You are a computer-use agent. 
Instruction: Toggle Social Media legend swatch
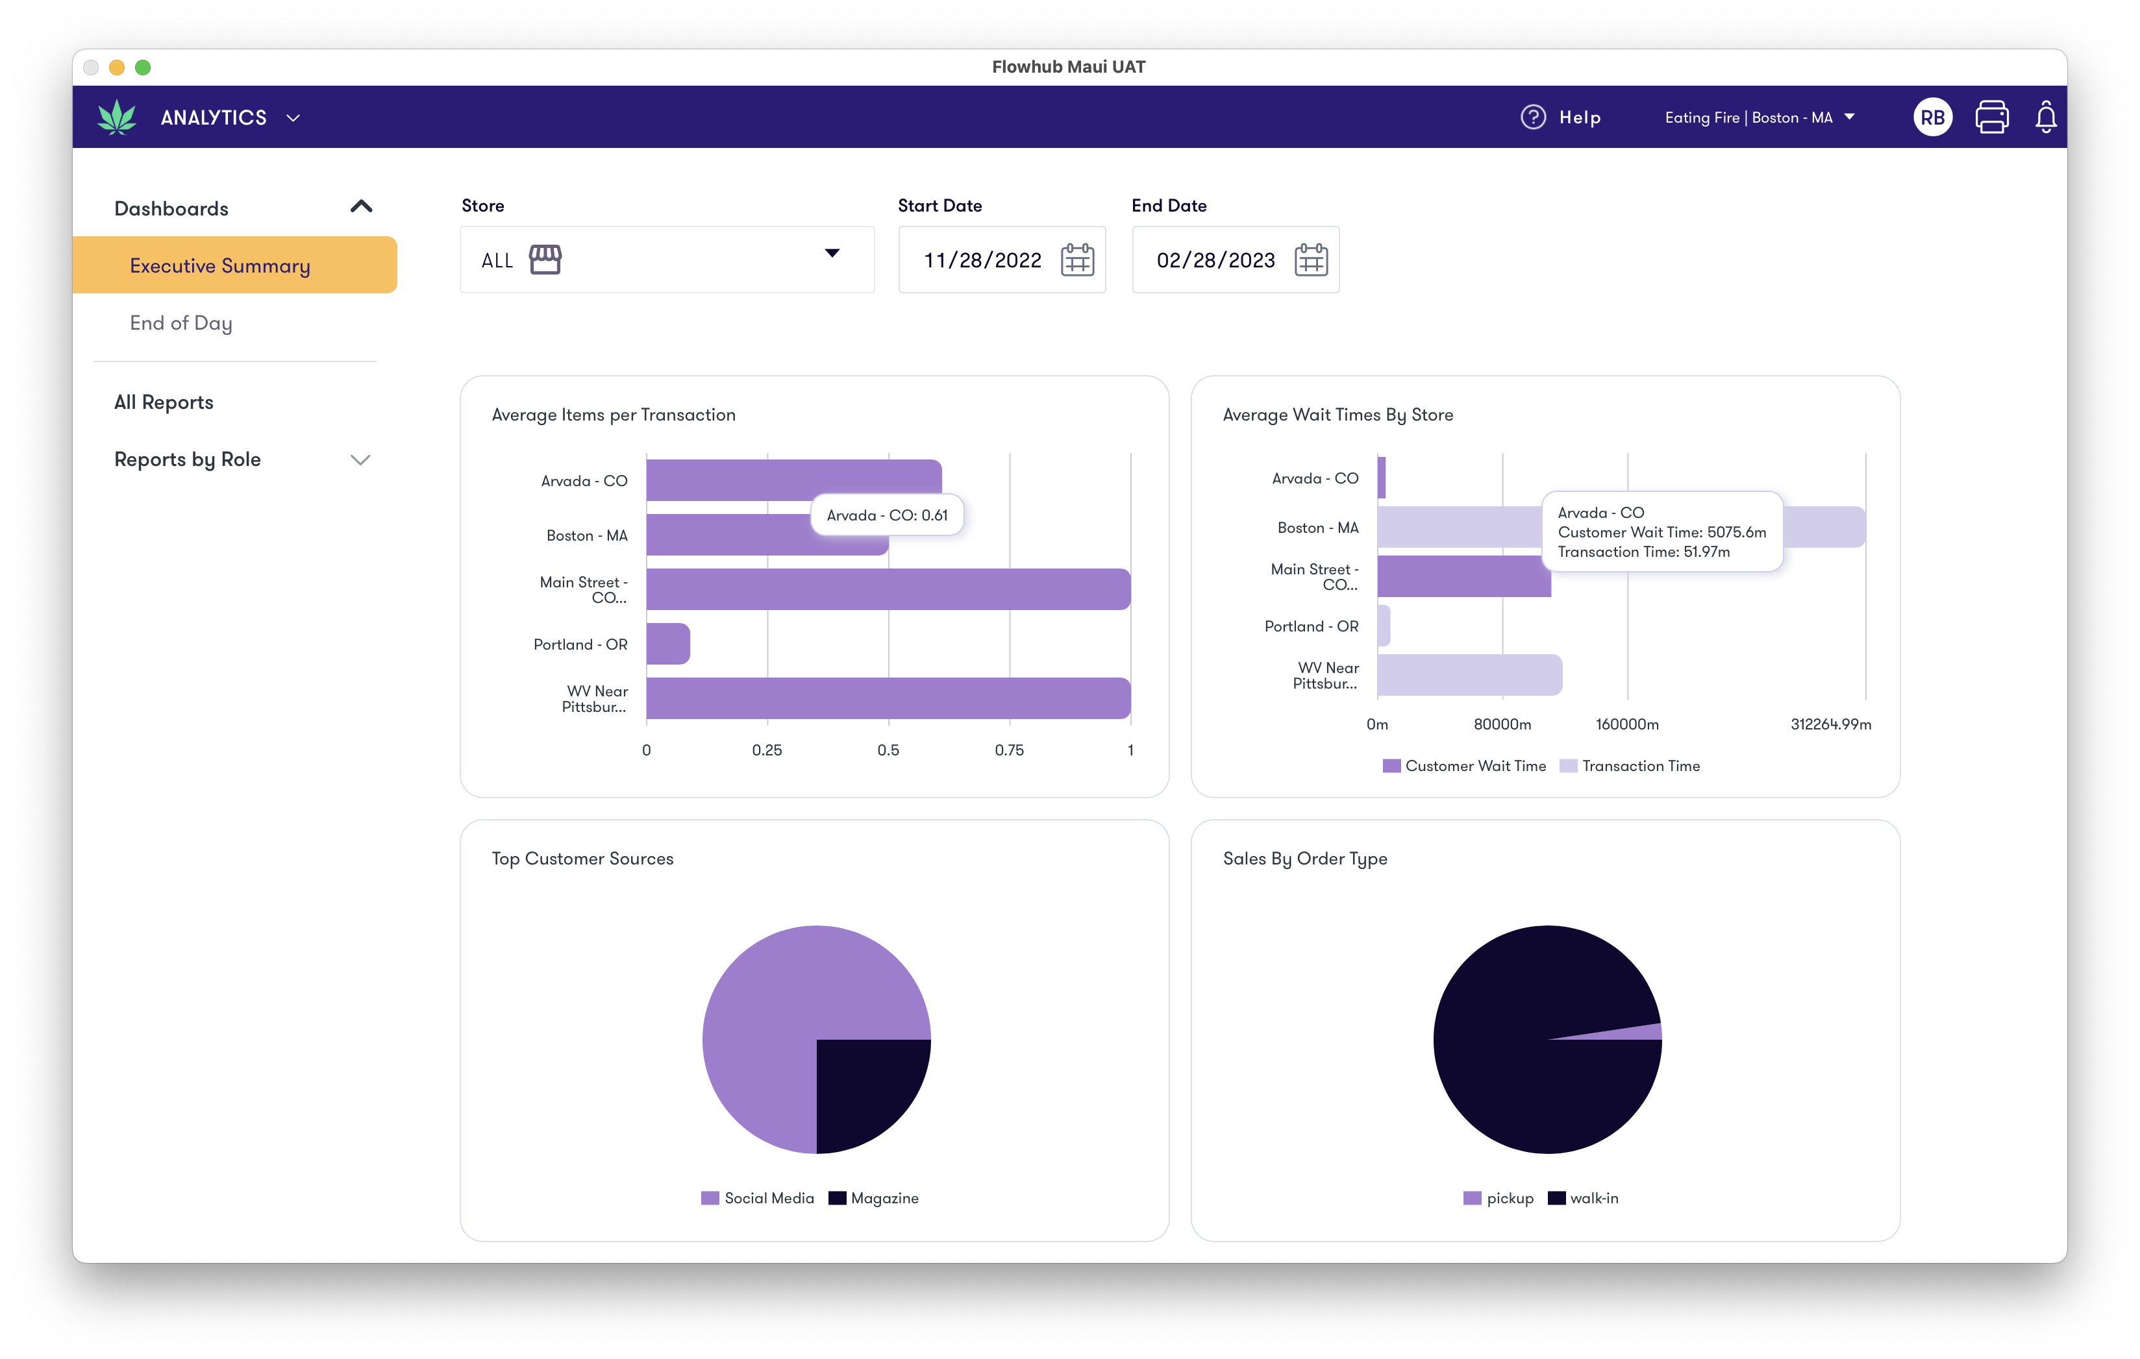pyautogui.click(x=709, y=1198)
